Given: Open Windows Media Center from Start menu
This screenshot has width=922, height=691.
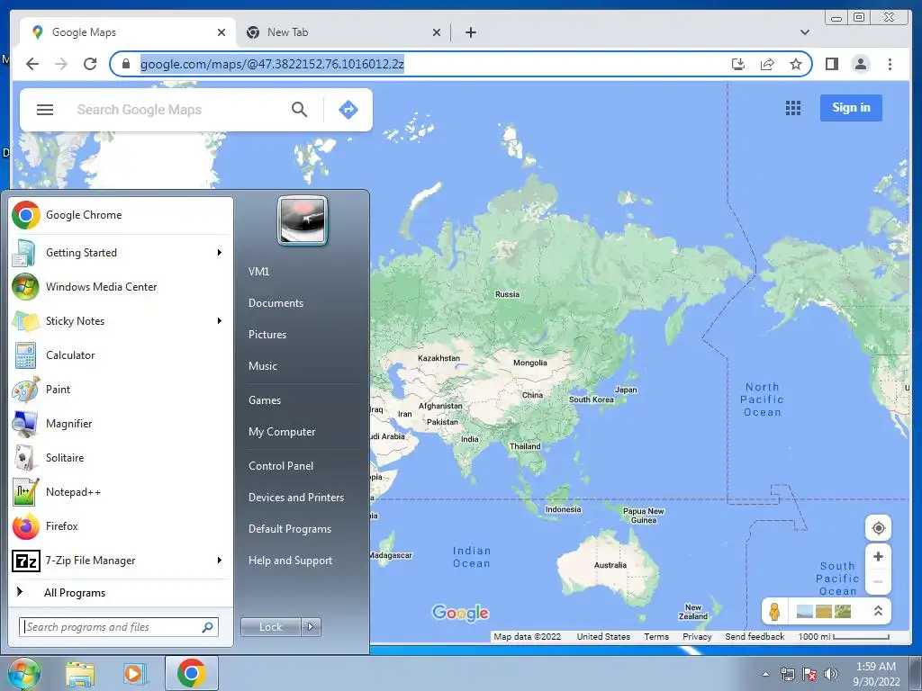Looking at the screenshot, I should coord(121,287).
